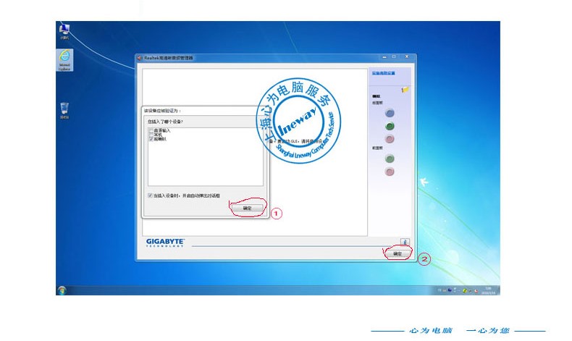Click the GIGABYTE logo
The width and height of the screenshot is (572, 341).
tap(166, 241)
